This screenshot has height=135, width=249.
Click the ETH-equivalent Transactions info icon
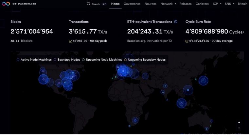176,22
